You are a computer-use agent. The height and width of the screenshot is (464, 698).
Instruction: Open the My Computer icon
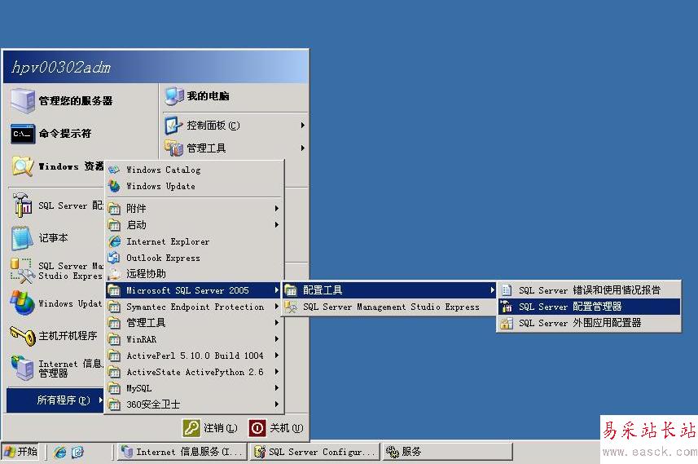click(173, 96)
